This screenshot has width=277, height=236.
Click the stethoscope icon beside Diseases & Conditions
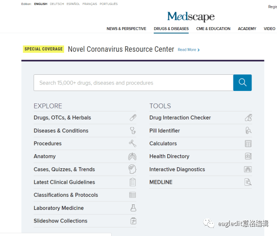[x=133, y=131]
